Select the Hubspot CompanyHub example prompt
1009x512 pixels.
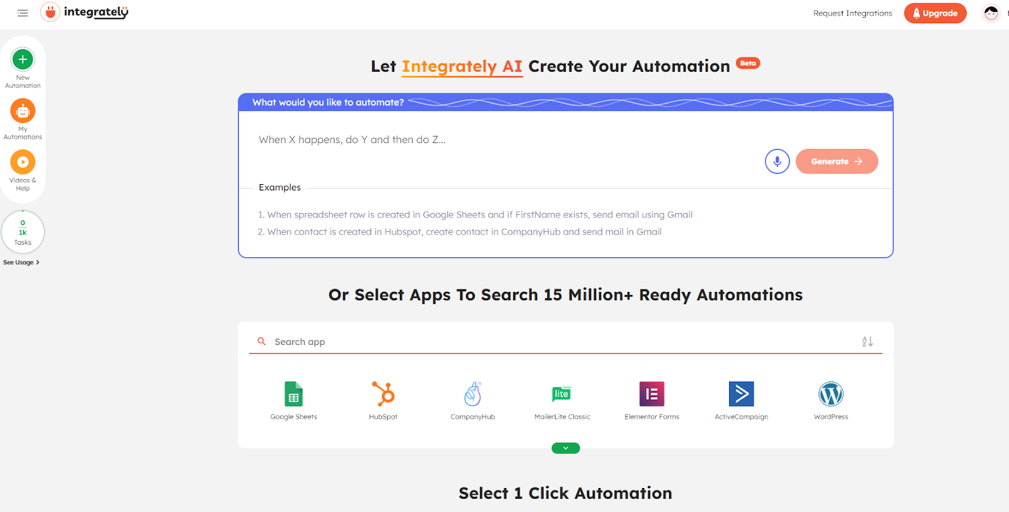click(x=460, y=232)
